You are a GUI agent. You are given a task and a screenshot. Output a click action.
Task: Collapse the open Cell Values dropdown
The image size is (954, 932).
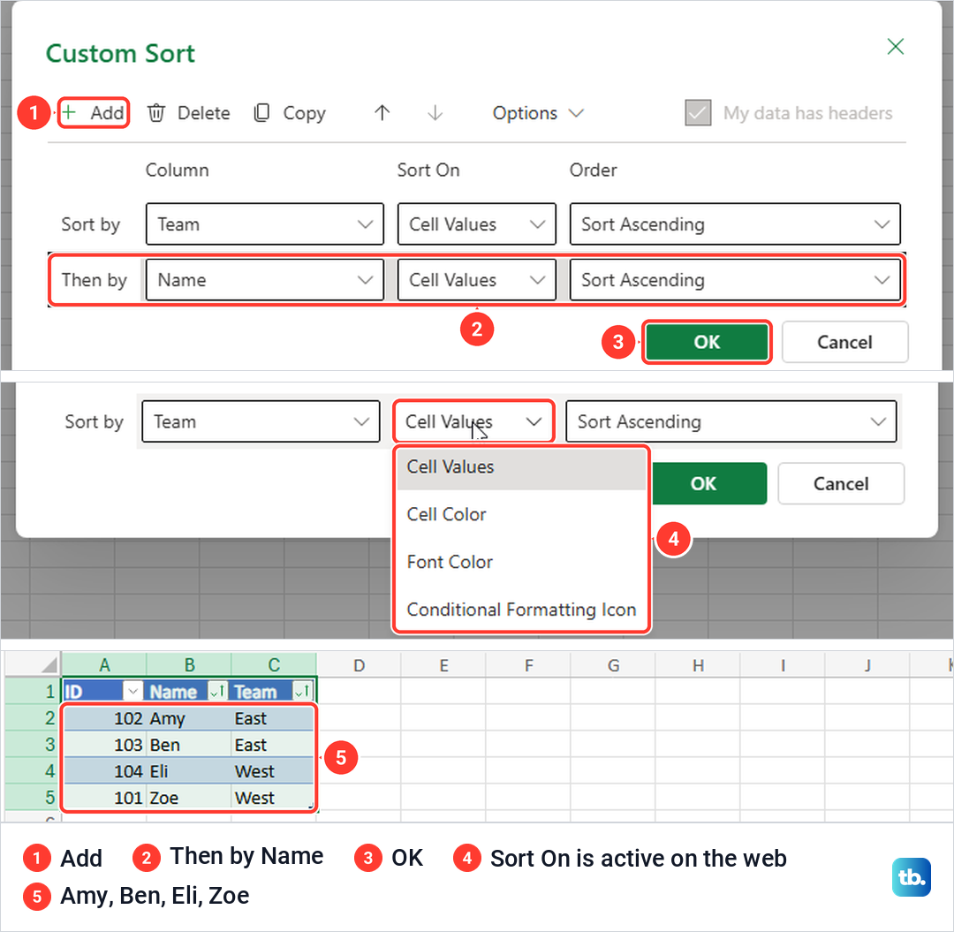[x=473, y=421]
